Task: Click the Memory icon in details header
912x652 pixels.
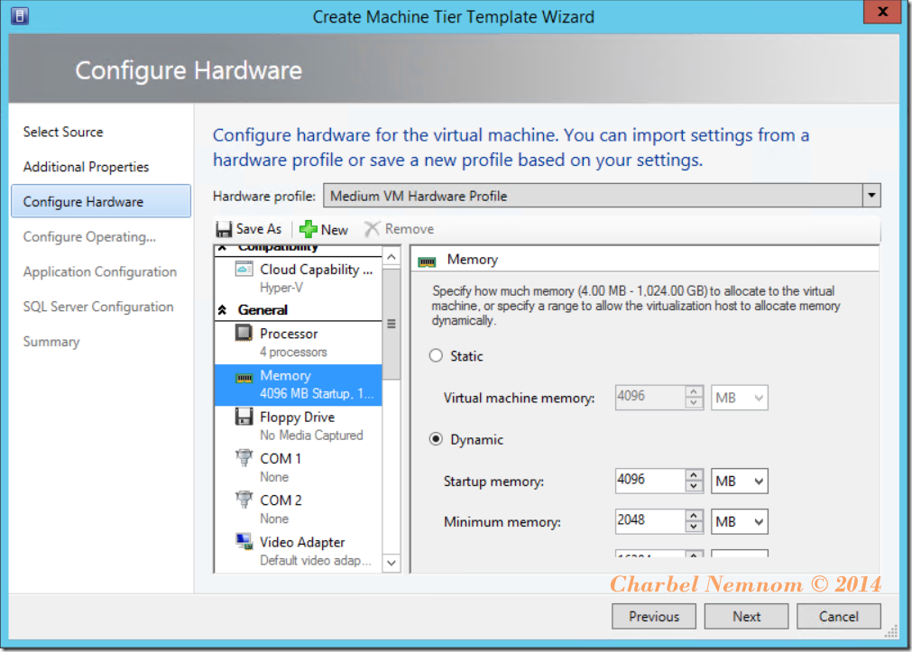Action: [x=427, y=262]
